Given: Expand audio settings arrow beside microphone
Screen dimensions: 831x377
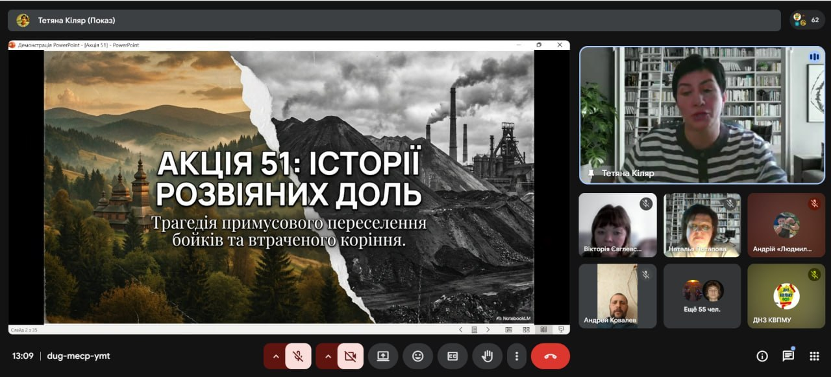Looking at the screenshot, I should [x=275, y=356].
